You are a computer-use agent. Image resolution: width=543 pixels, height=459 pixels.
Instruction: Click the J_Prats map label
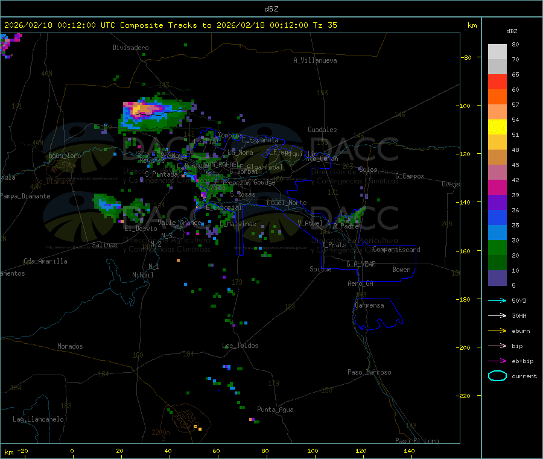(x=334, y=245)
